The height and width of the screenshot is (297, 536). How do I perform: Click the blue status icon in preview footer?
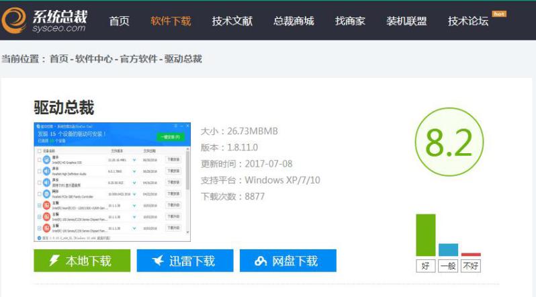click(x=40, y=238)
